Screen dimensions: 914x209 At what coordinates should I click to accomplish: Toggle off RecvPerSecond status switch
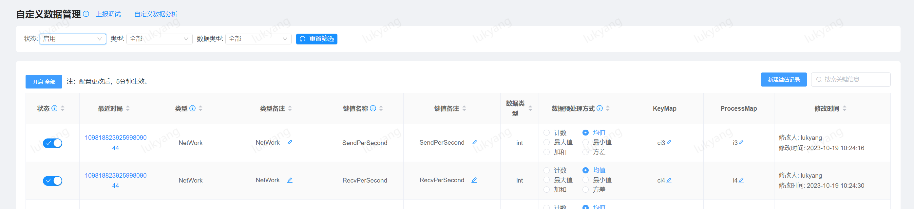[x=52, y=181]
